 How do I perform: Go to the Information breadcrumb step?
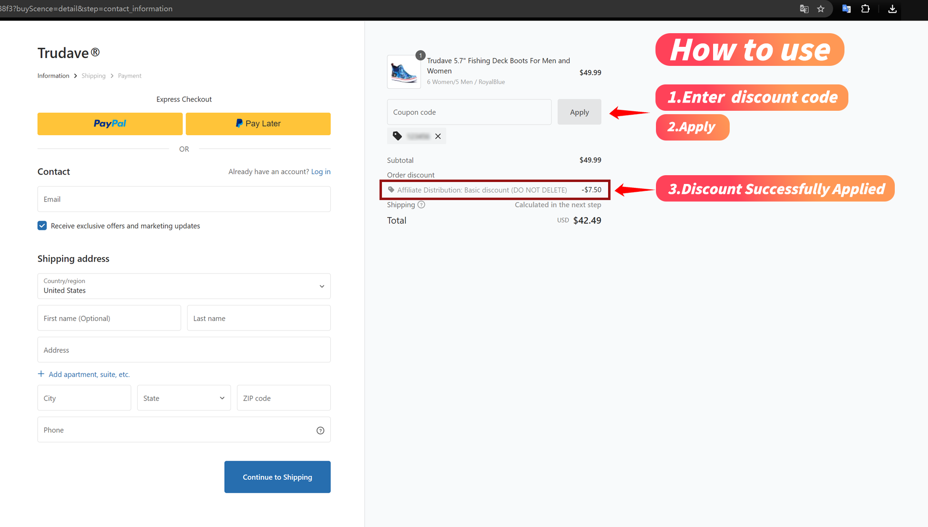pyautogui.click(x=53, y=76)
